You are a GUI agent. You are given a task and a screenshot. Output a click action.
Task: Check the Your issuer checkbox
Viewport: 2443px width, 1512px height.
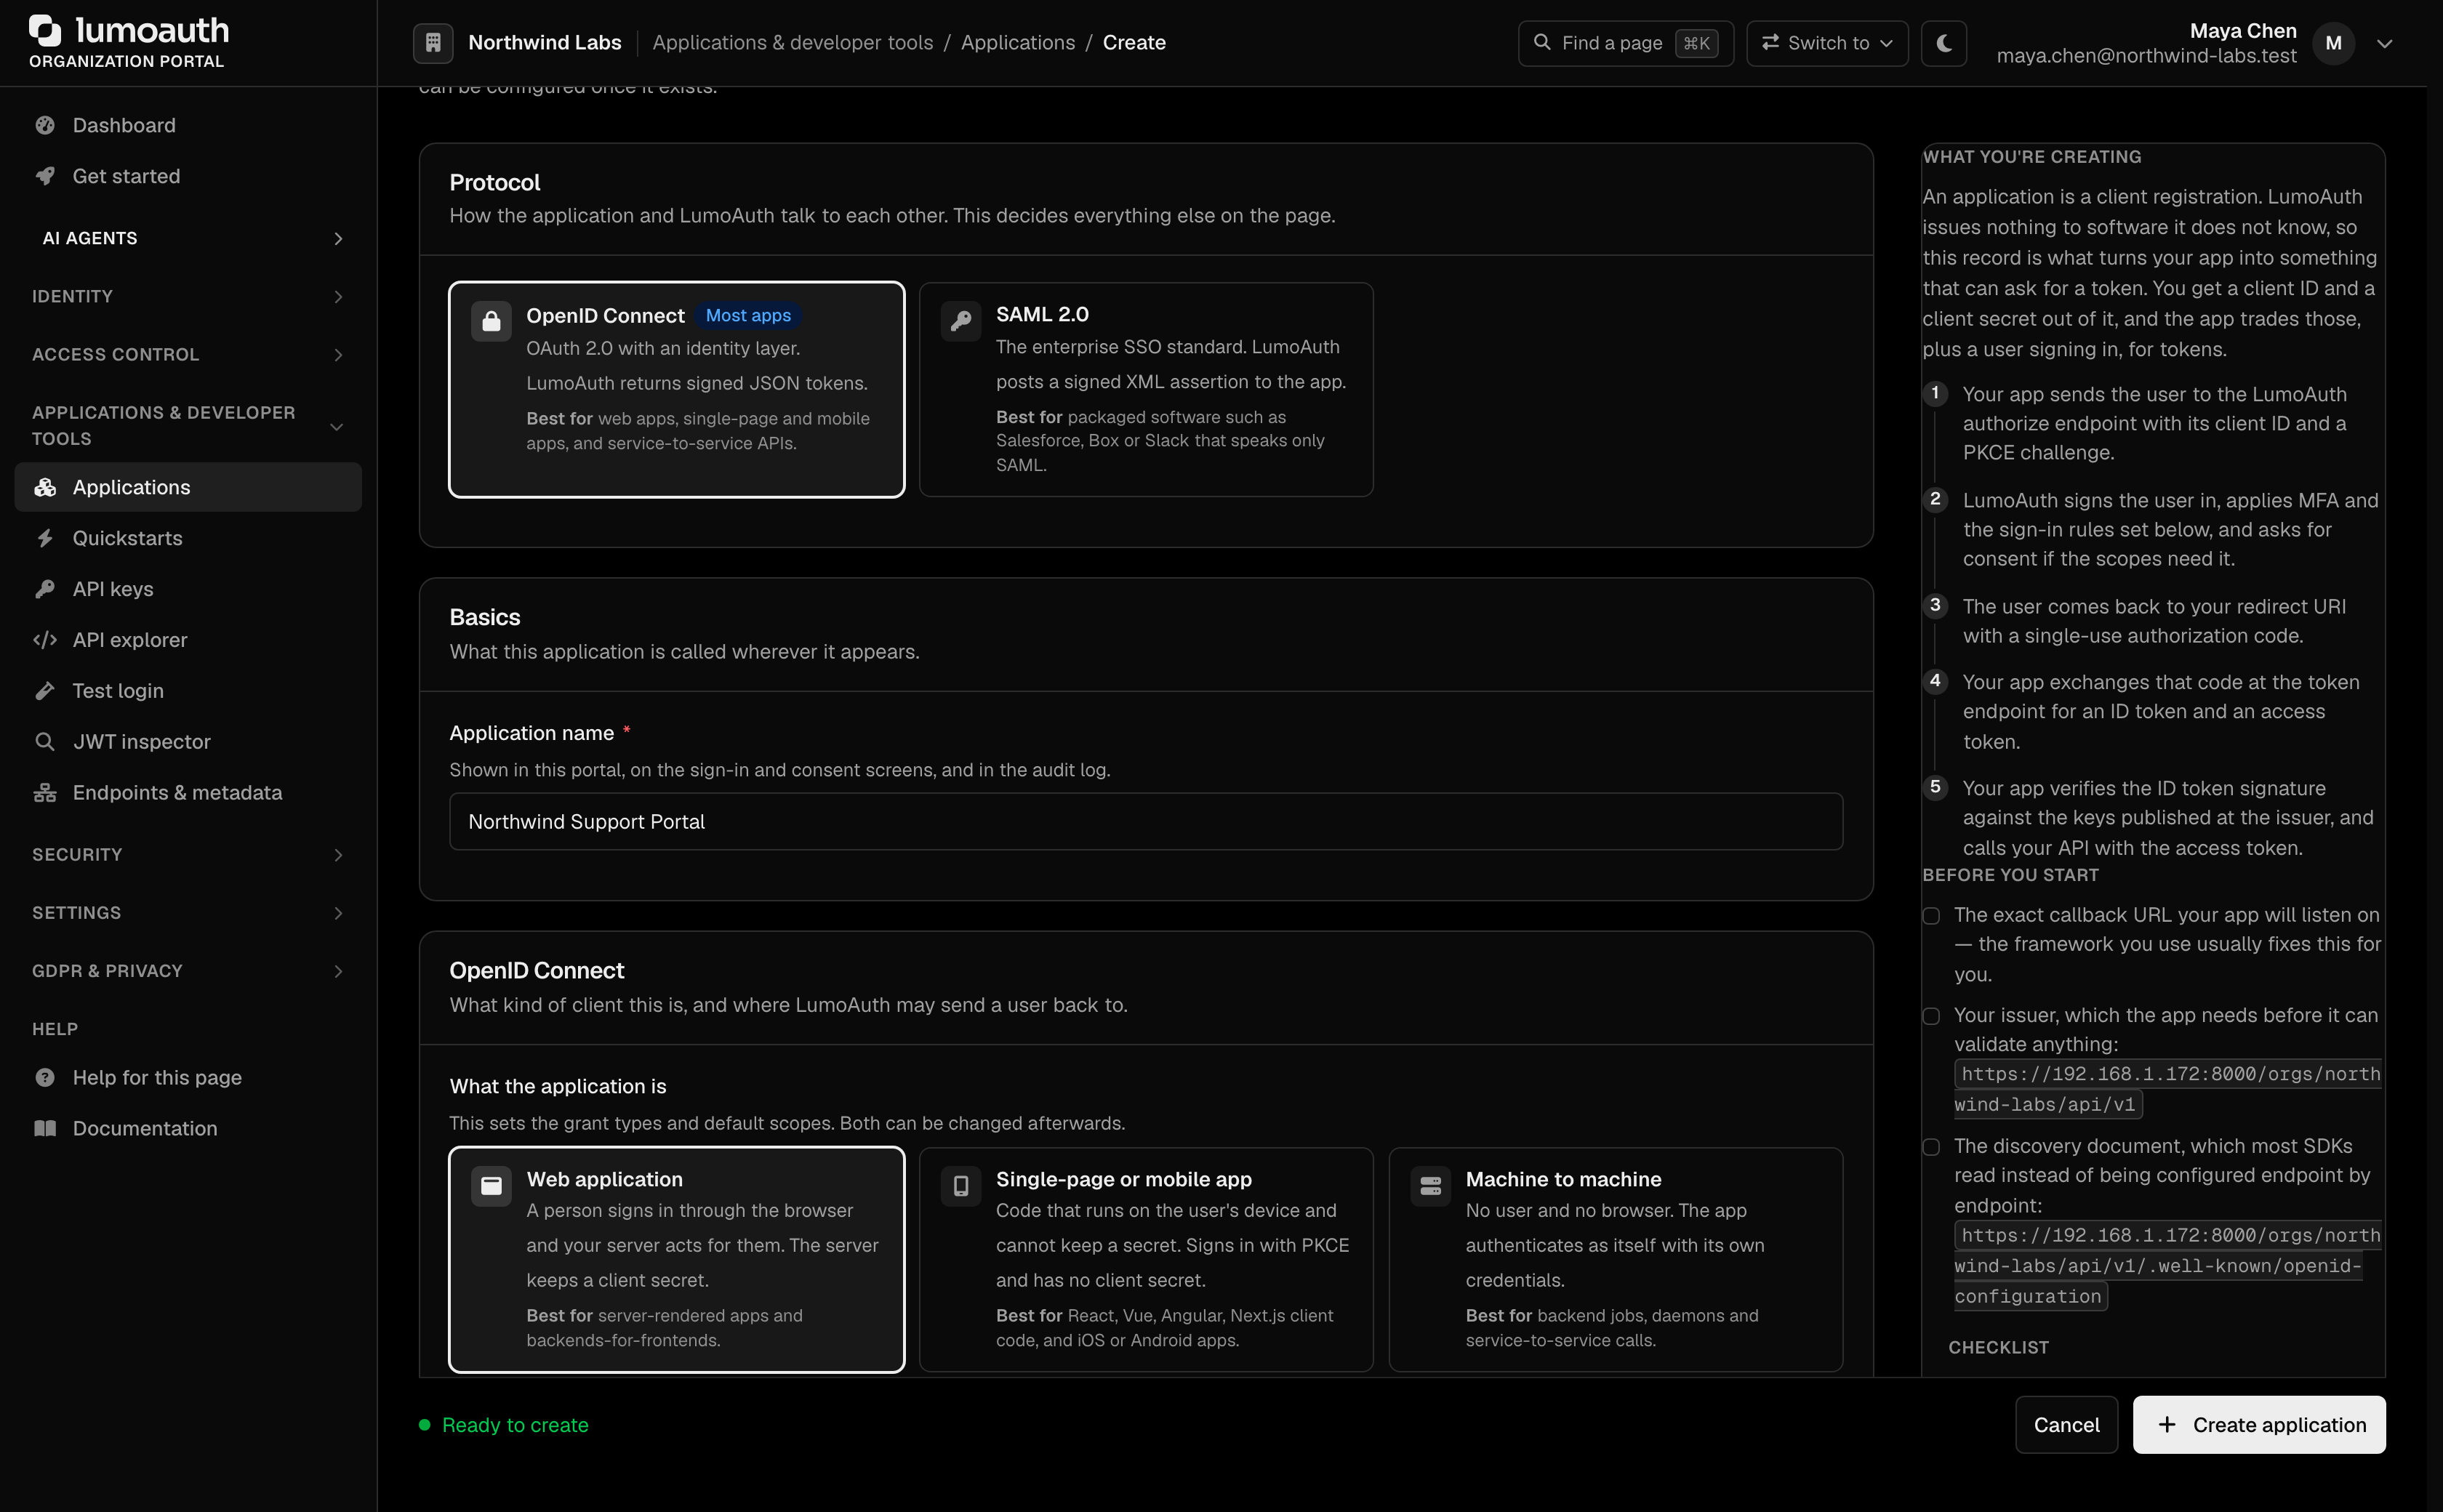(1931, 1016)
